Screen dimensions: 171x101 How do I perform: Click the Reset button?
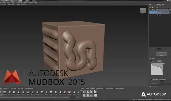click(x=161, y=55)
